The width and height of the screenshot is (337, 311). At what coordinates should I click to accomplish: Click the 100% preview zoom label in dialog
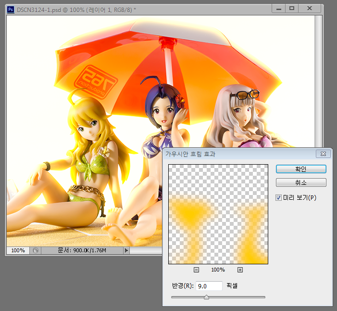(218, 270)
